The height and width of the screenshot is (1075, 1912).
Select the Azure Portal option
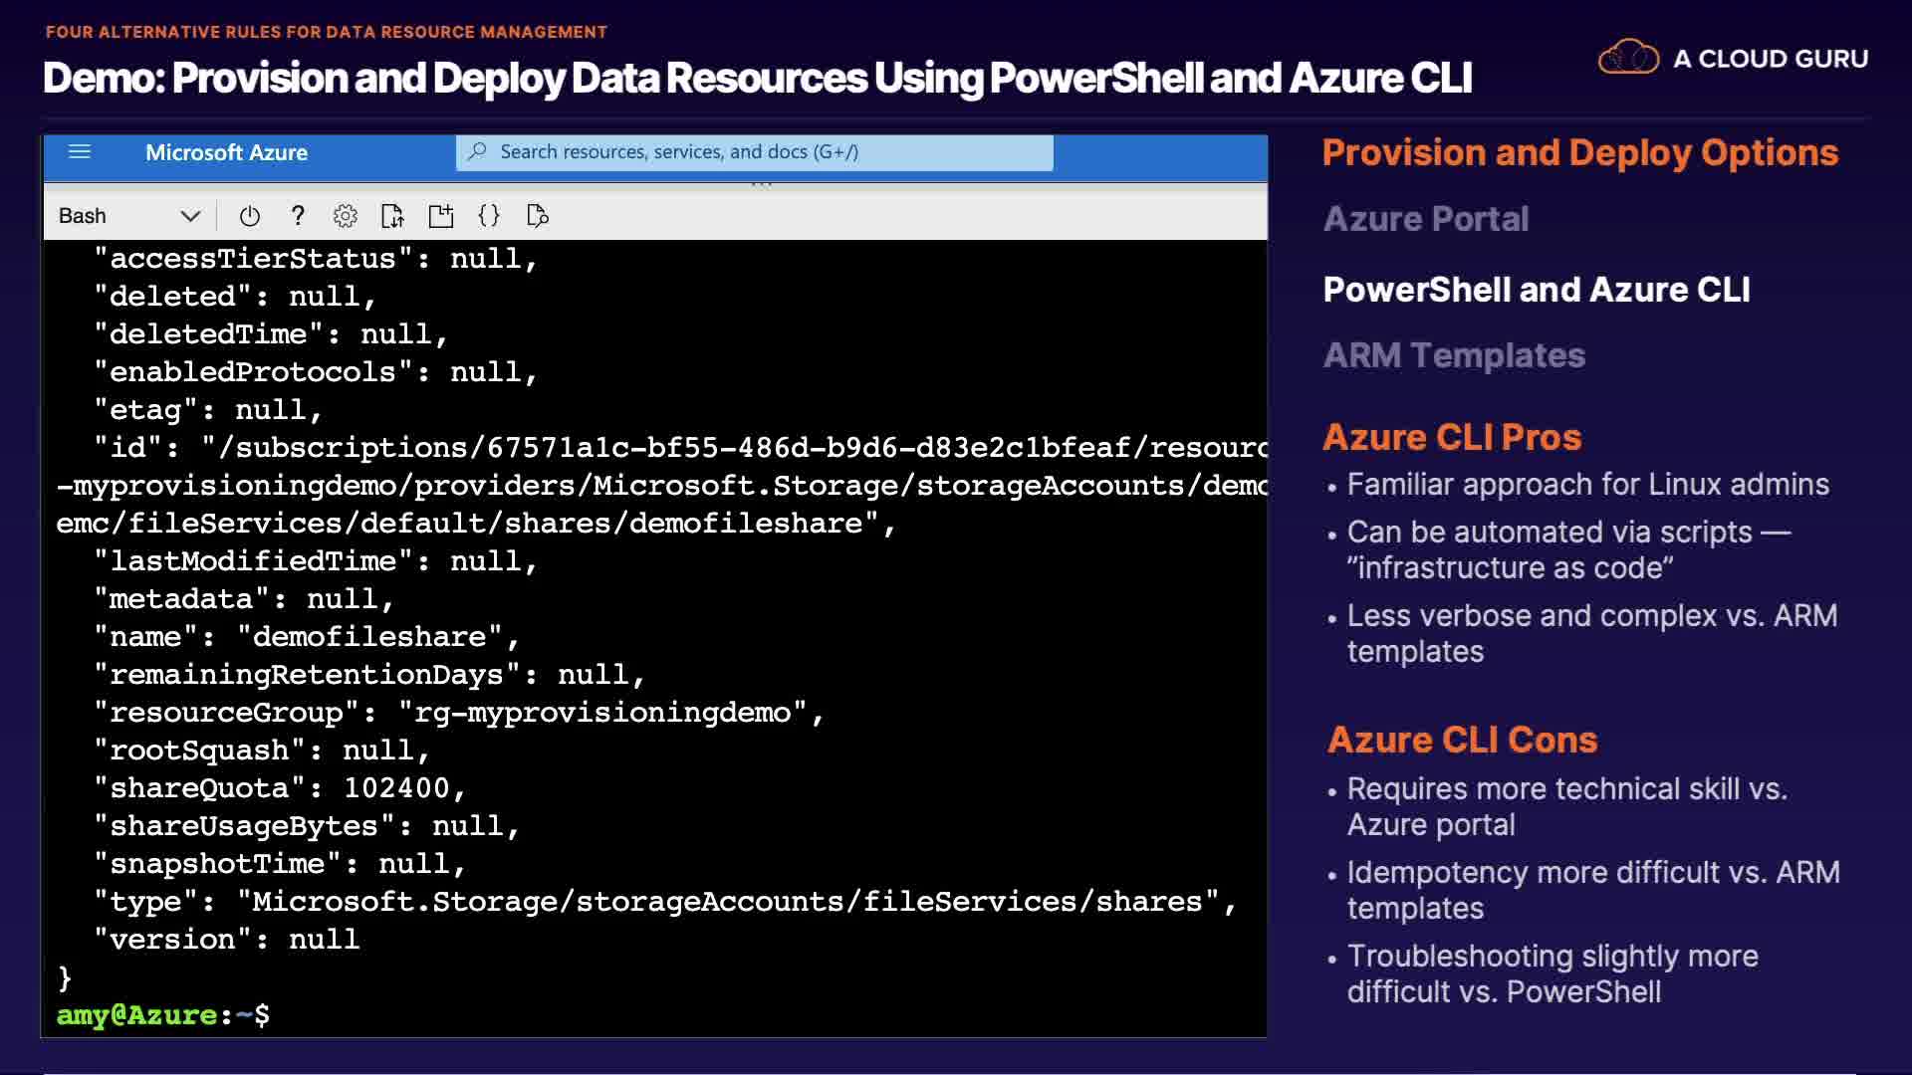(x=1425, y=219)
